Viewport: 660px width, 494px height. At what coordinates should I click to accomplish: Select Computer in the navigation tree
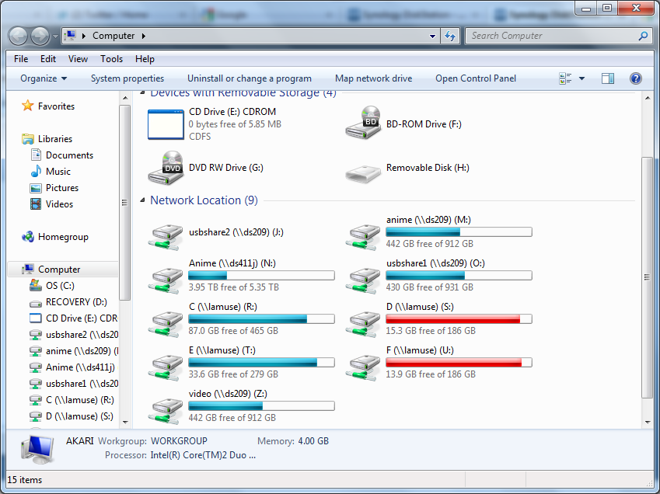59,269
